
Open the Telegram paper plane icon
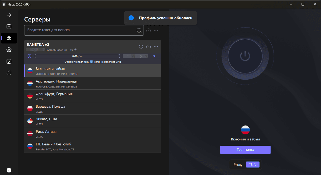click(154, 56)
